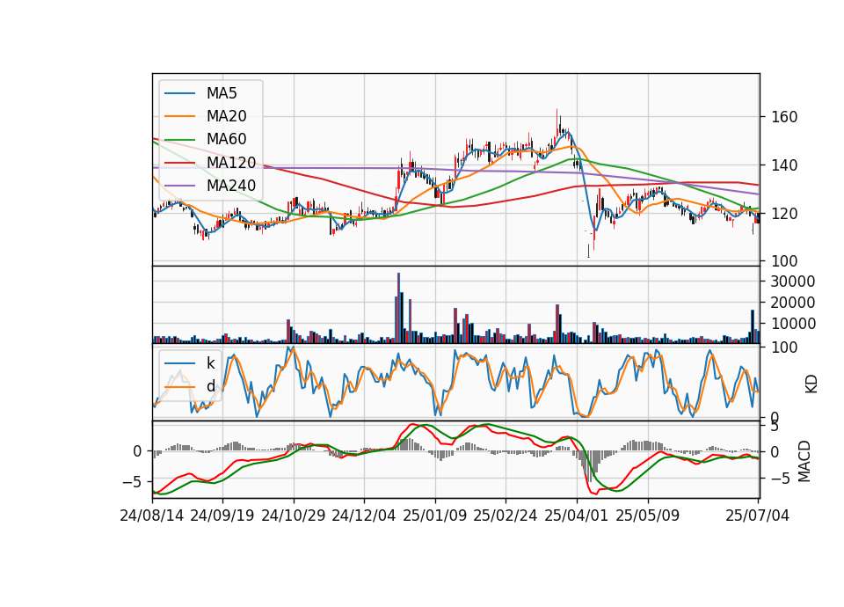This screenshot has height=607, width=844.
Task: Click the MA5 legend label
Action: pos(222,93)
